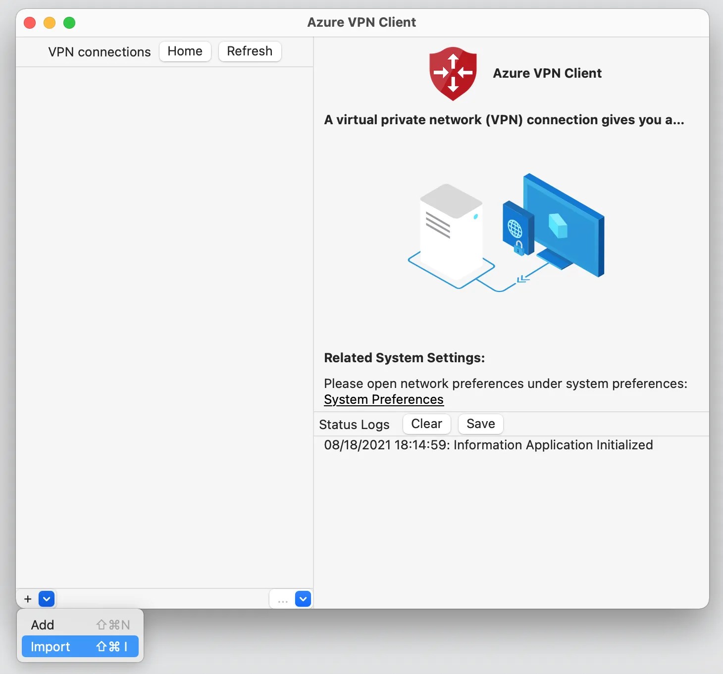Click the server and monitor illustration
The width and height of the screenshot is (723, 674).
click(506, 232)
